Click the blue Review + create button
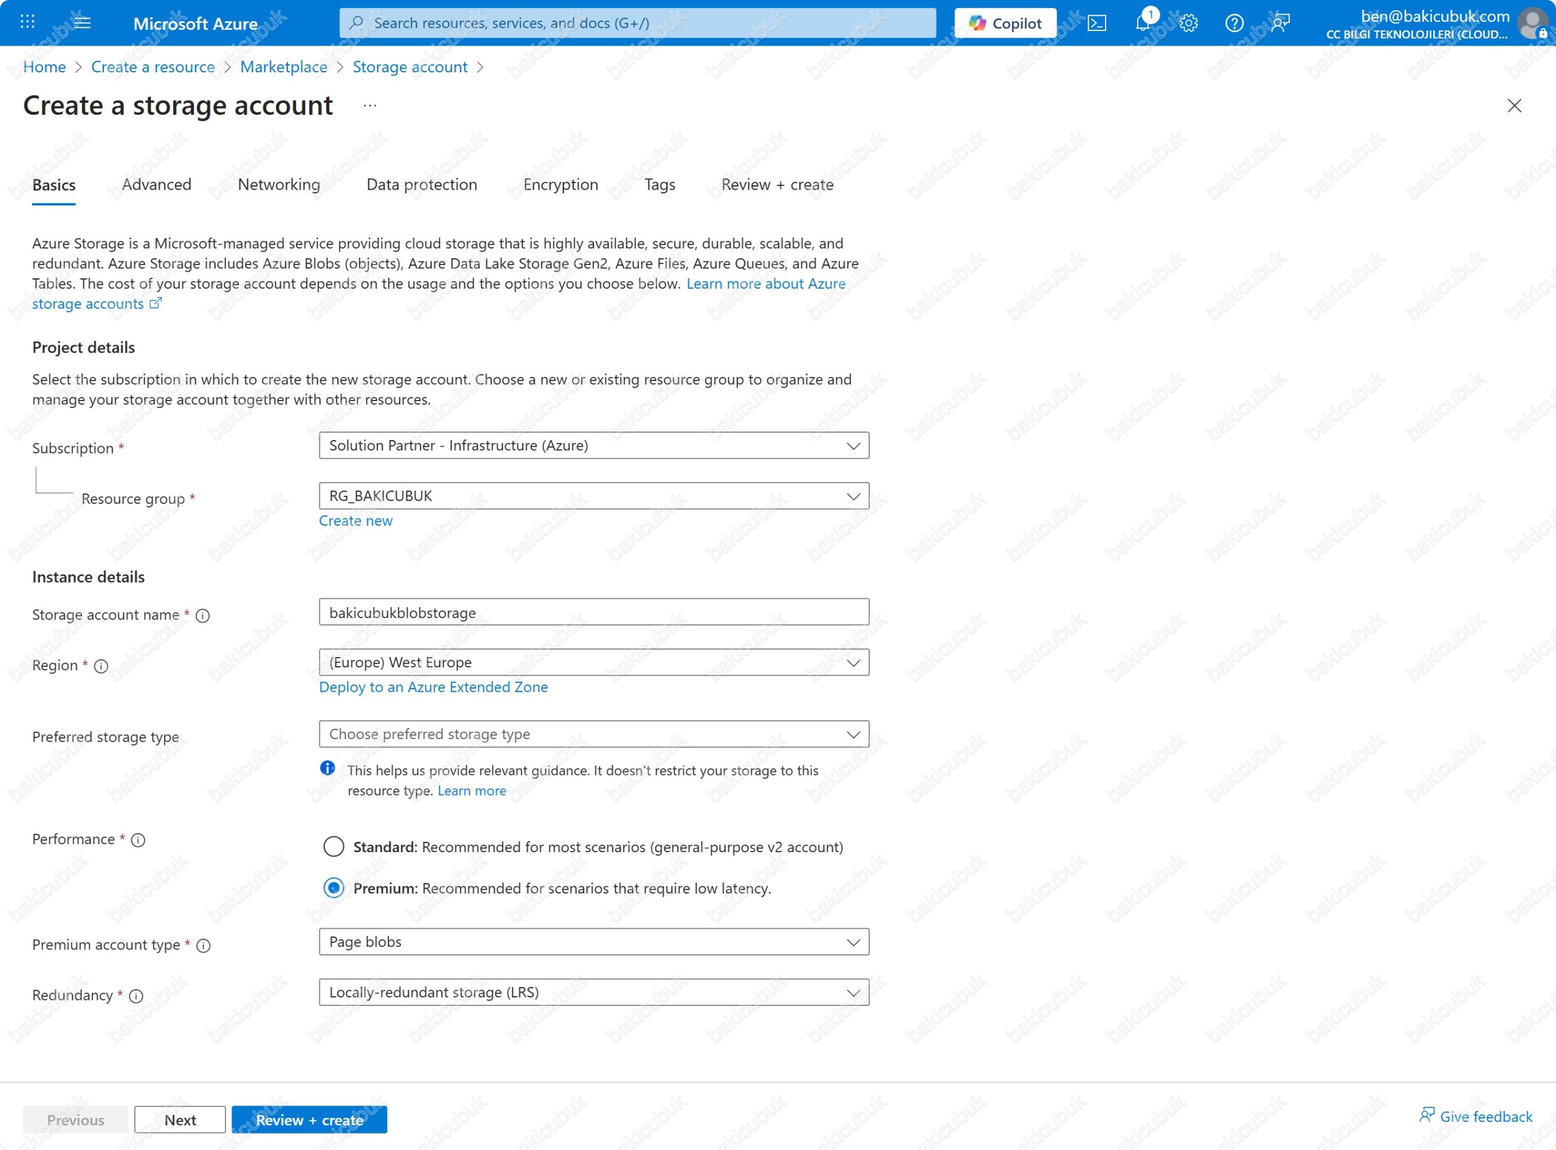 click(x=309, y=1120)
